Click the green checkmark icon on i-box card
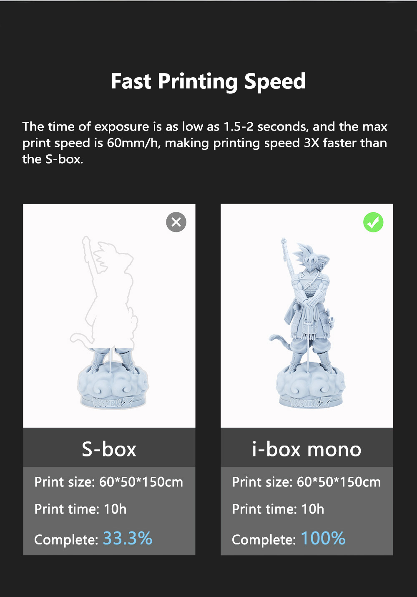417x597 pixels. click(x=373, y=222)
